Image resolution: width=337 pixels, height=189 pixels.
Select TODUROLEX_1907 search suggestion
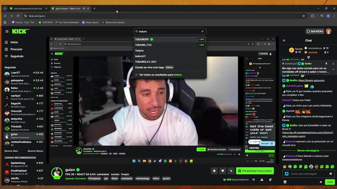click(x=170, y=62)
